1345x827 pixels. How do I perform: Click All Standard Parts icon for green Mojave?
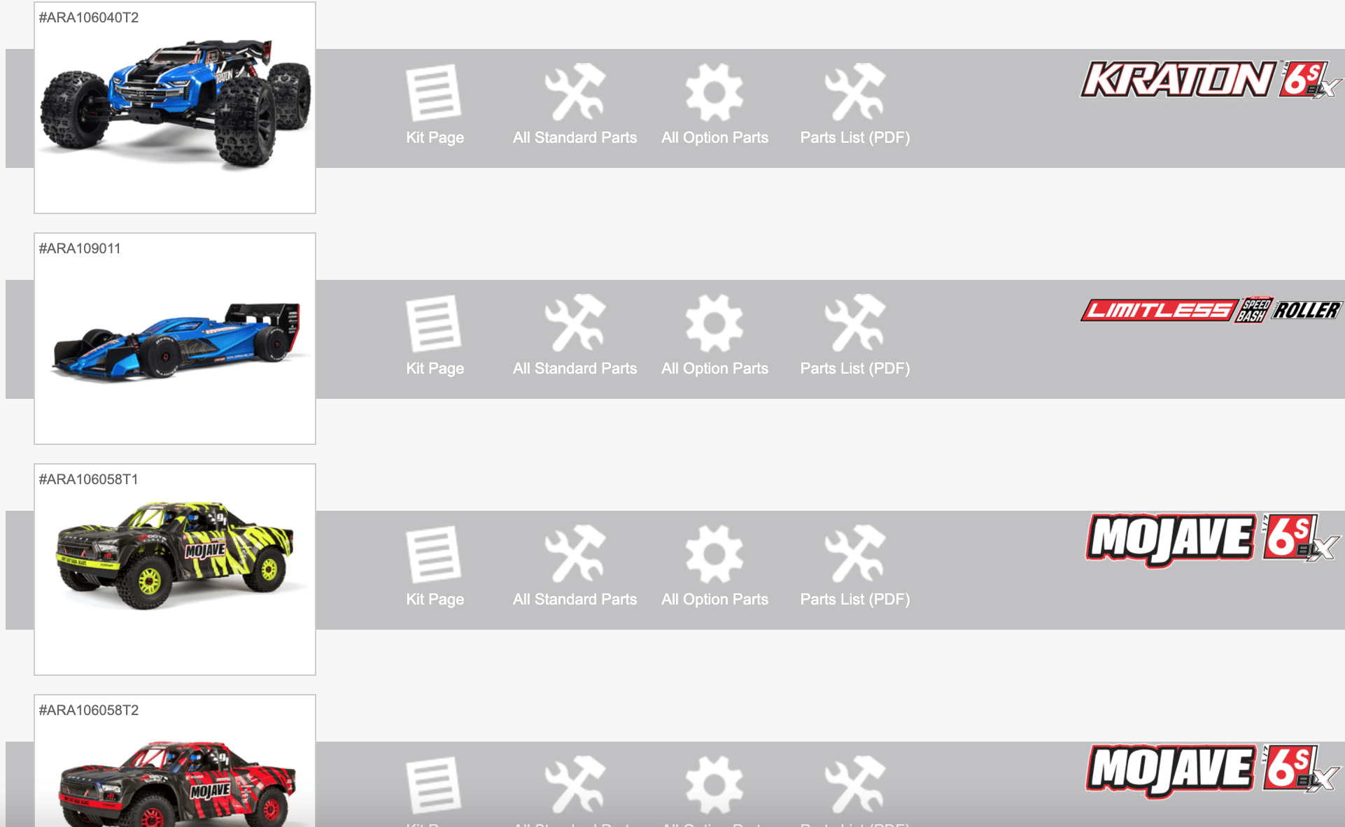click(575, 554)
